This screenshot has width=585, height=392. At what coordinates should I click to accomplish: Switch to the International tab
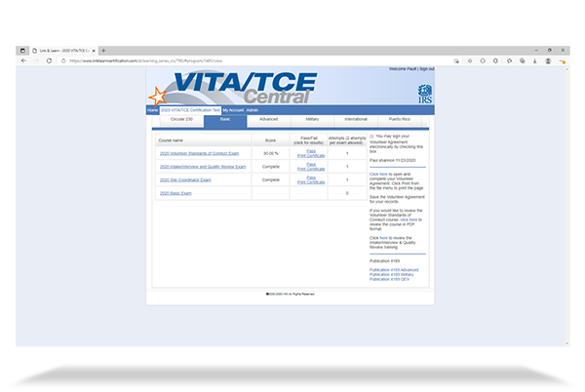coord(356,119)
